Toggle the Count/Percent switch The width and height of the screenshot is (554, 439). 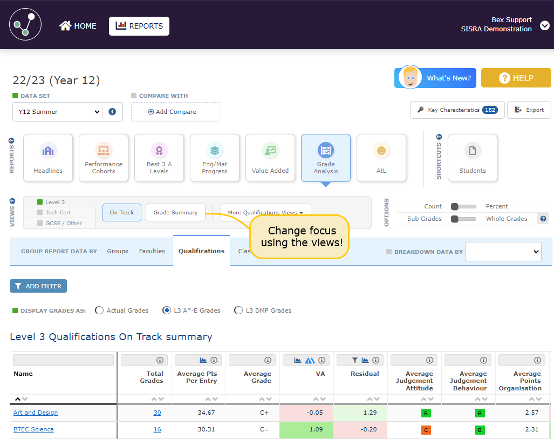(463, 206)
